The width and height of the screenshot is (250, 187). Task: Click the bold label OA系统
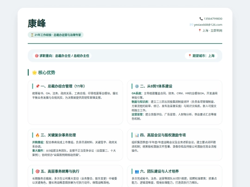[137, 93]
